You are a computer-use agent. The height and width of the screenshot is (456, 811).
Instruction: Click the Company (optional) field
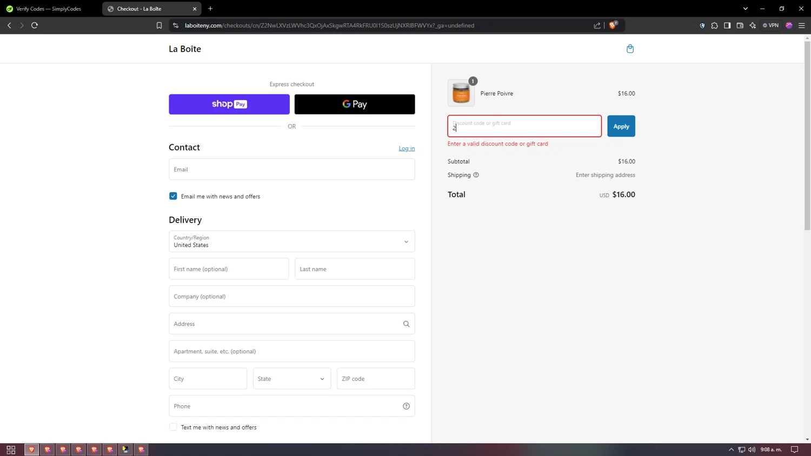click(x=292, y=297)
